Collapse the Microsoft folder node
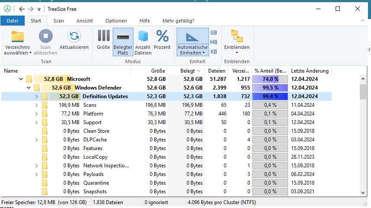The image size is (371, 208). click(21, 79)
